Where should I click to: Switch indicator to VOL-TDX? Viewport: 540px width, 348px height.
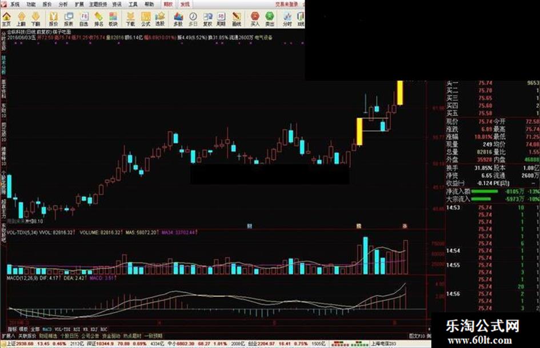(62, 329)
